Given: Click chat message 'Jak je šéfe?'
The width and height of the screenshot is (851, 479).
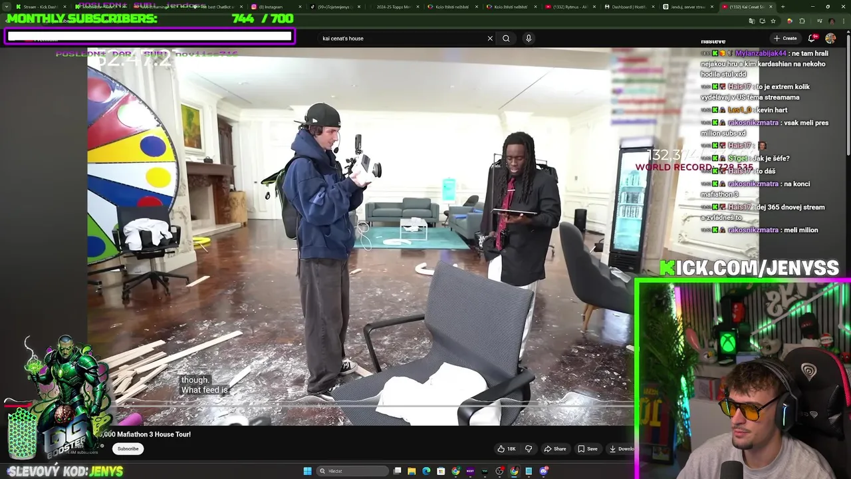Looking at the screenshot, I should coord(771,158).
